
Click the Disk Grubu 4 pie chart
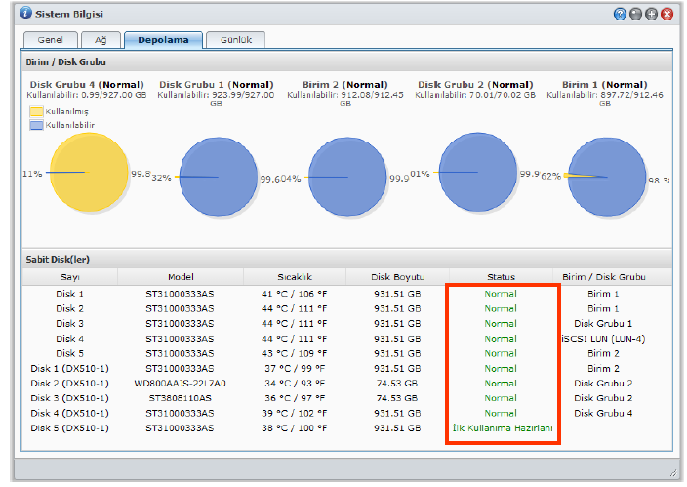tap(88, 174)
